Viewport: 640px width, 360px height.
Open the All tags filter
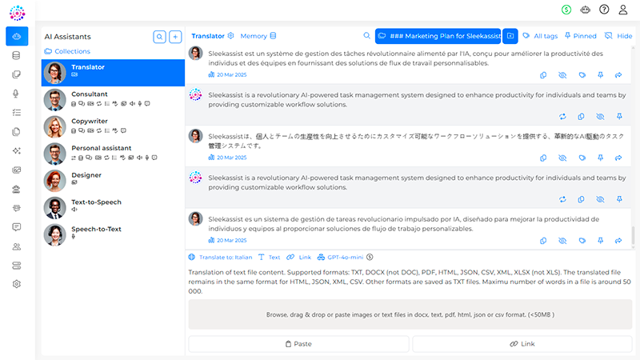(x=540, y=36)
